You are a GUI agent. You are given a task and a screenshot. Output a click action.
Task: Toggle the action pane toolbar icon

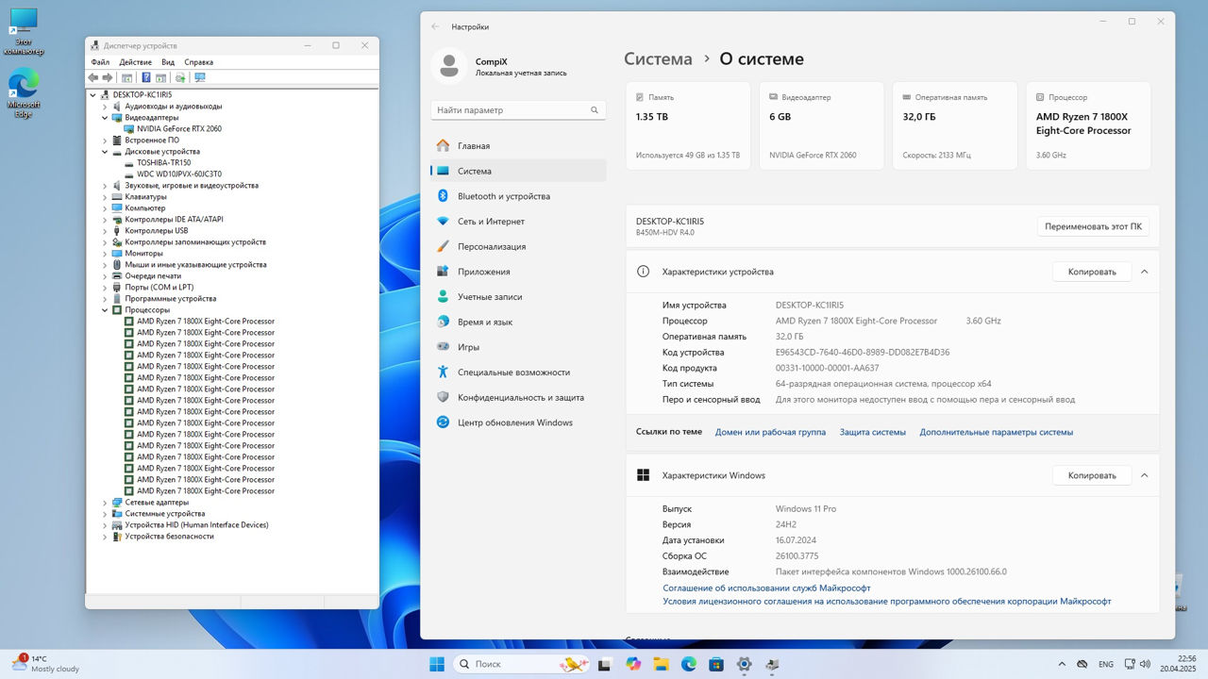(161, 77)
